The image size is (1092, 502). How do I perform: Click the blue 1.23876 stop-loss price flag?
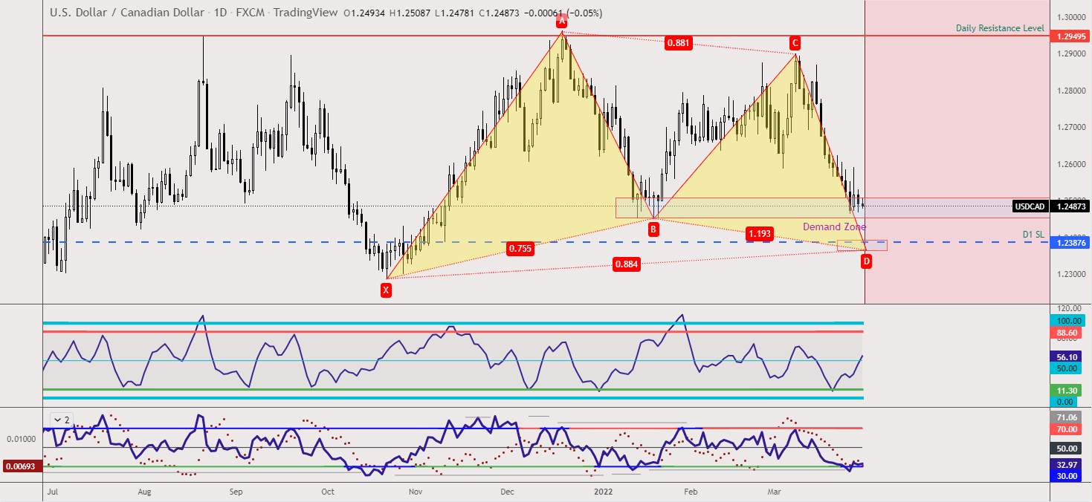click(1070, 243)
